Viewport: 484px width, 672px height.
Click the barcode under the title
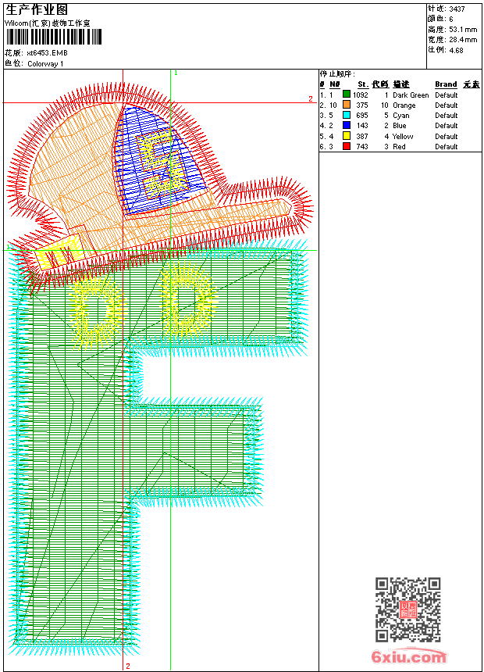click(x=53, y=37)
